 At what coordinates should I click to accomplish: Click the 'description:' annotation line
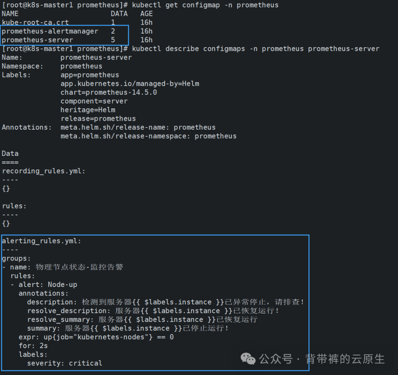point(165,302)
